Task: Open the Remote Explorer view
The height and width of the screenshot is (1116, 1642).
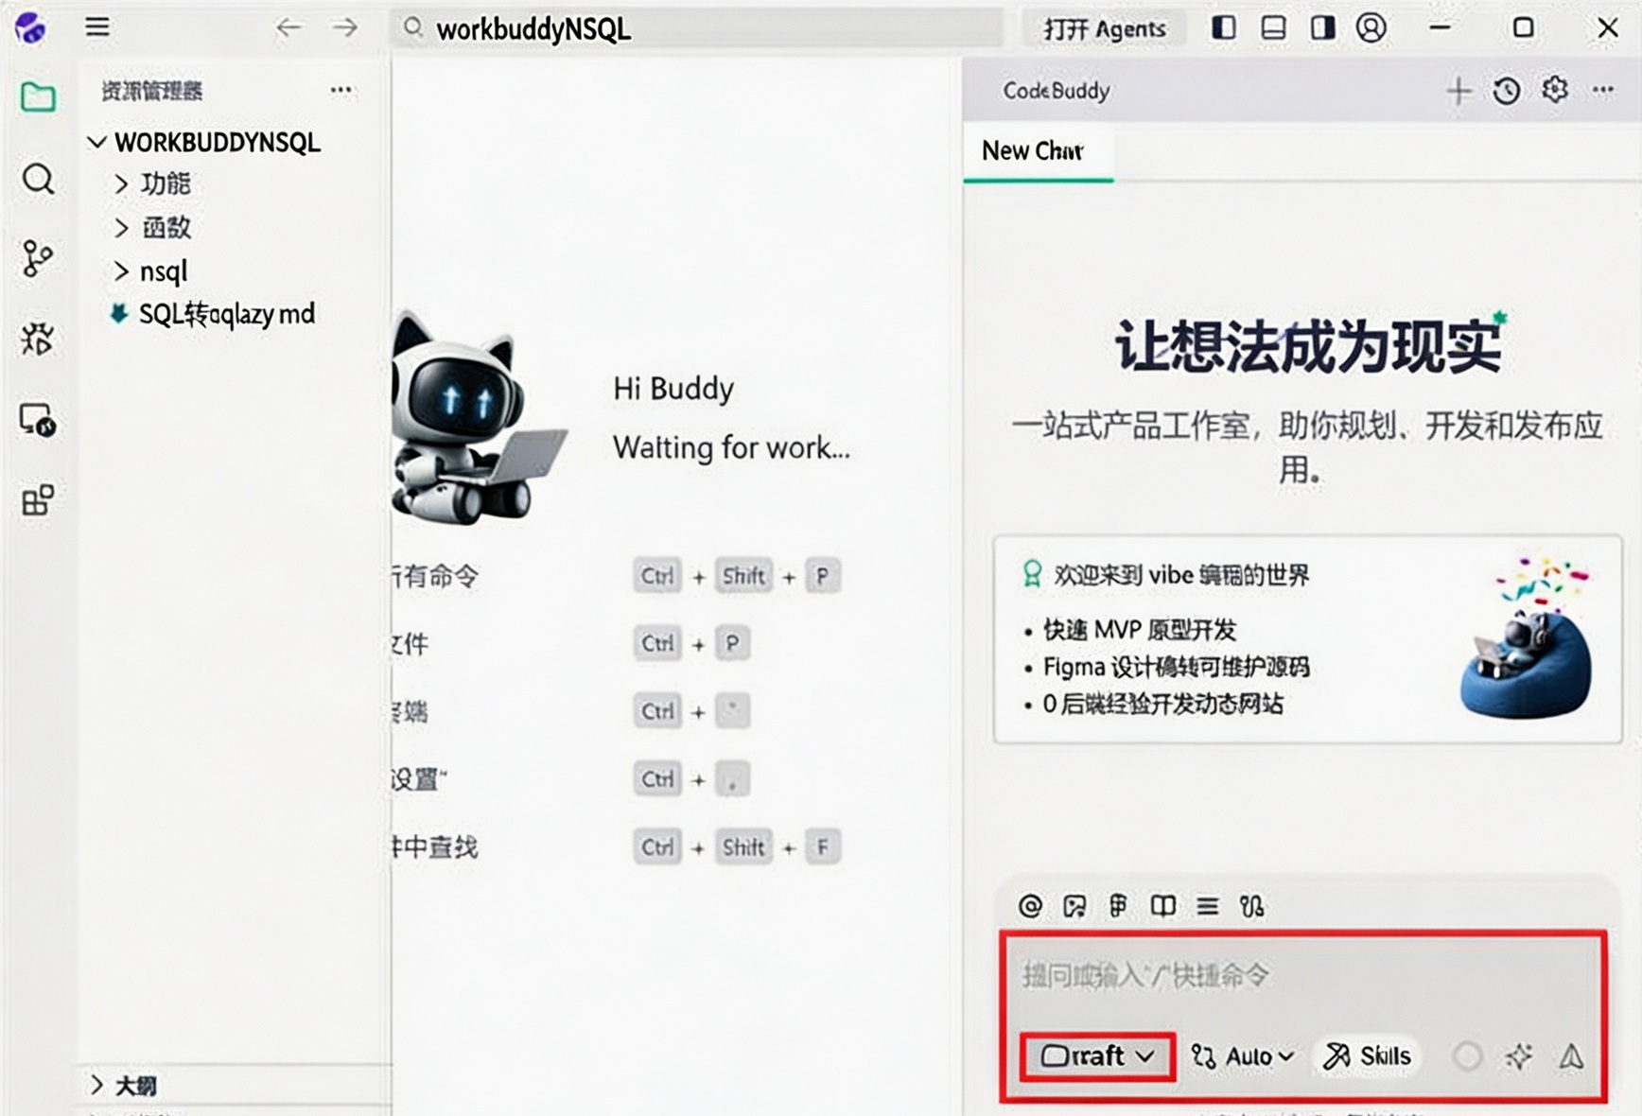Action: click(x=38, y=419)
